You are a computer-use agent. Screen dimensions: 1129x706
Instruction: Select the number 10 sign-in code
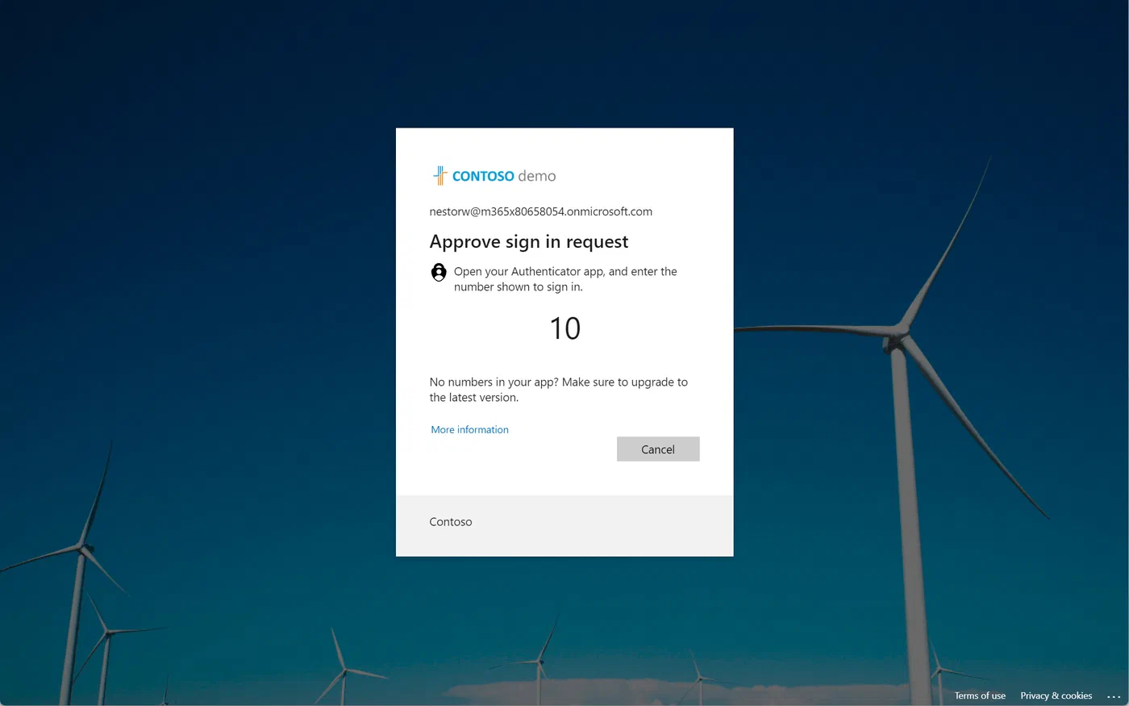tap(564, 328)
